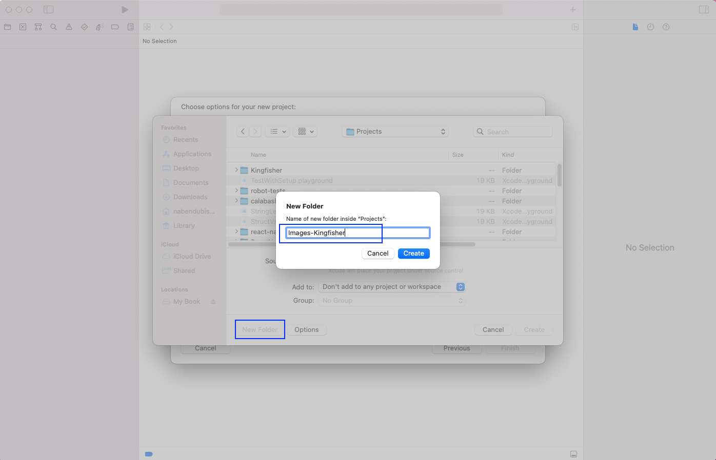Click the related items grid icon in editor bar

147,27
